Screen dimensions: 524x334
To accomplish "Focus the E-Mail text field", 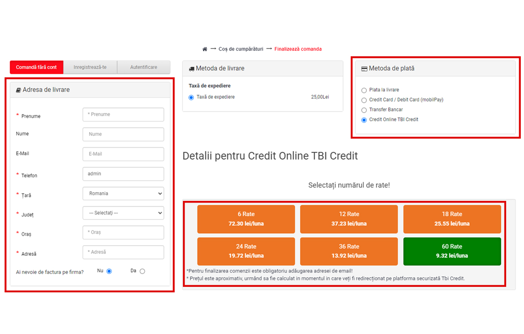I will (x=123, y=154).
